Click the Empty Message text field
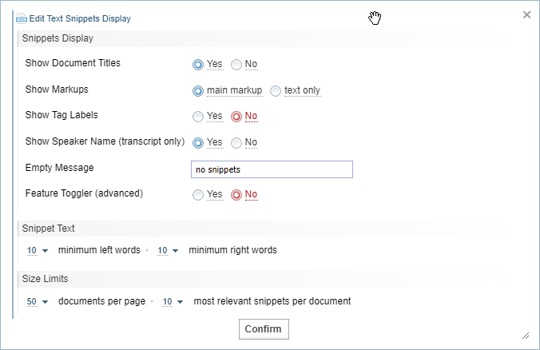The height and width of the screenshot is (350, 540). click(x=272, y=169)
